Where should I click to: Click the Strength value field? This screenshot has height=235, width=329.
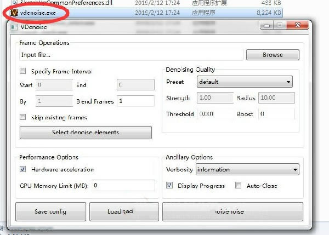click(215, 98)
